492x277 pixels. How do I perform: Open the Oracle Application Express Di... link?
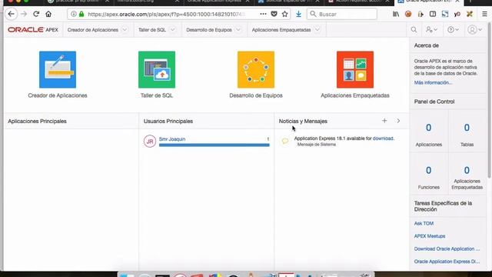[447, 262]
